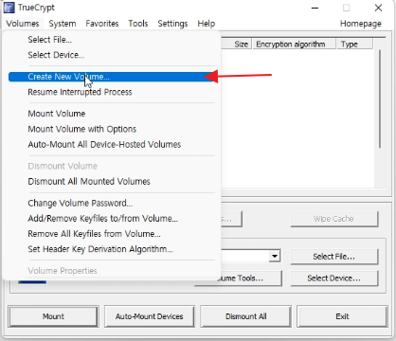This screenshot has width=396, height=341.
Task: Open the System menu
Action: [63, 24]
